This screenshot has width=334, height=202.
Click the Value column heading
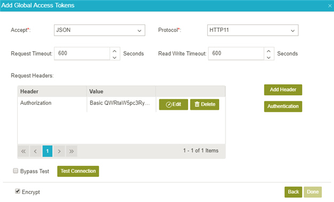(121, 92)
